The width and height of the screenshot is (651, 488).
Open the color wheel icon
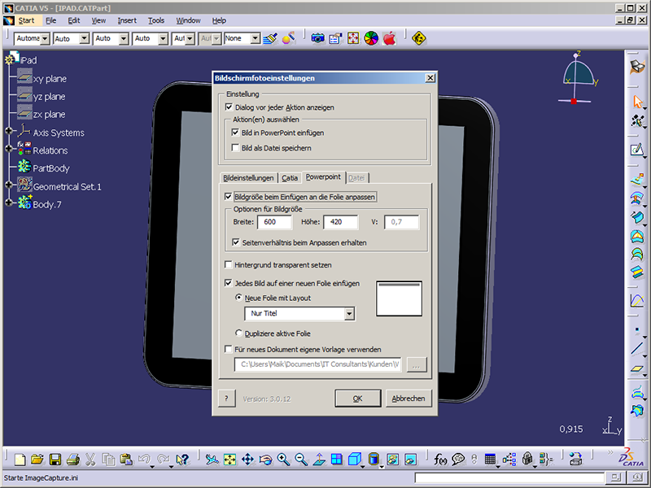point(371,38)
